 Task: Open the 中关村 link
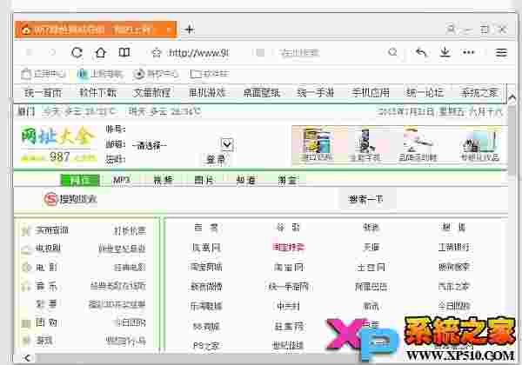coord(288,306)
